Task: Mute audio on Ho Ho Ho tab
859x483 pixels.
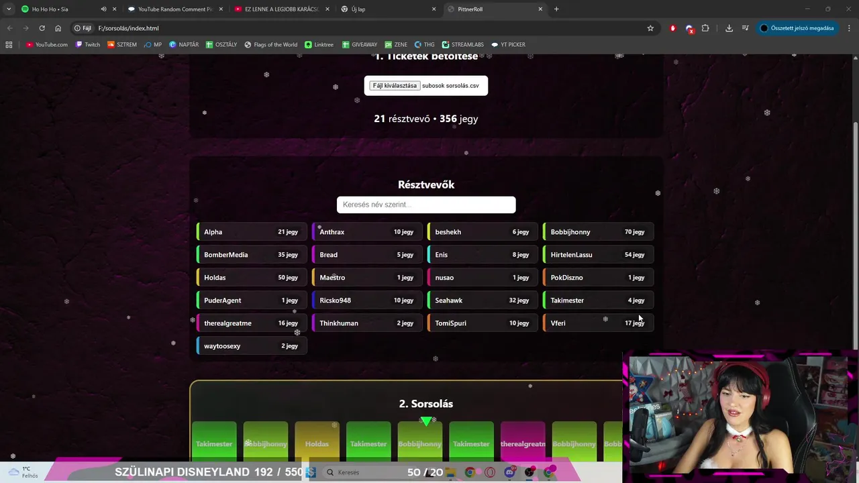Action: click(x=103, y=9)
